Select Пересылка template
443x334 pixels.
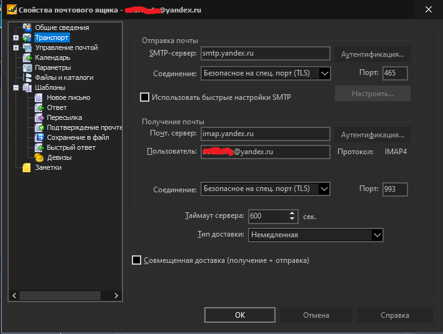pyautogui.click(x=64, y=117)
